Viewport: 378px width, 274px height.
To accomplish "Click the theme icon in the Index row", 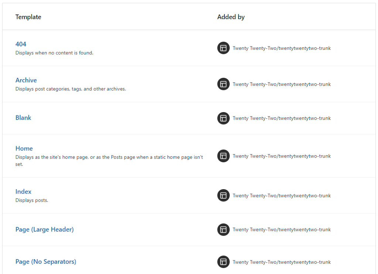I will click(x=223, y=195).
